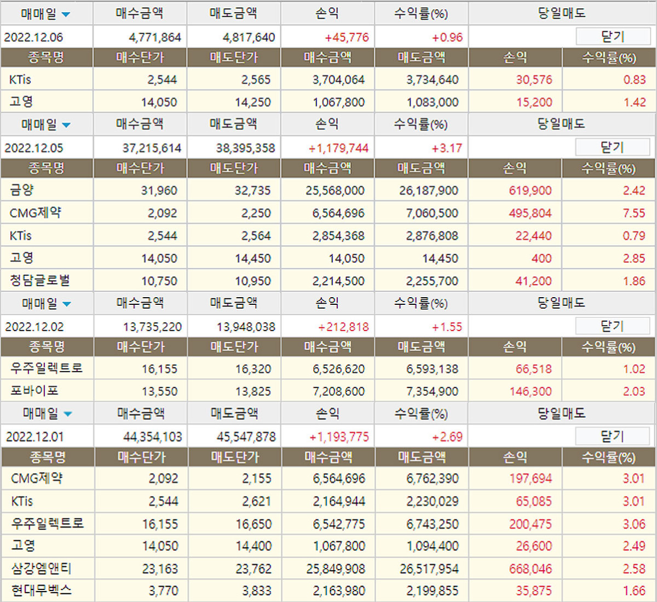This screenshot has height=602, width=657.
Task: Select the +1,193,775 profit value
Action: click(339, 437)
